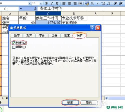
Task: Expand the font name dropdown arrow
Action: pyautogui.click(x=29, y=3)
